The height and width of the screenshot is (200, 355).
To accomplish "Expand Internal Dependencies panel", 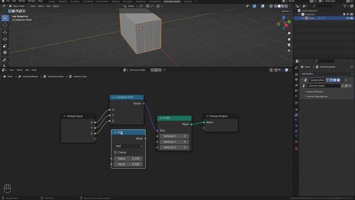I will click(317, 97).
